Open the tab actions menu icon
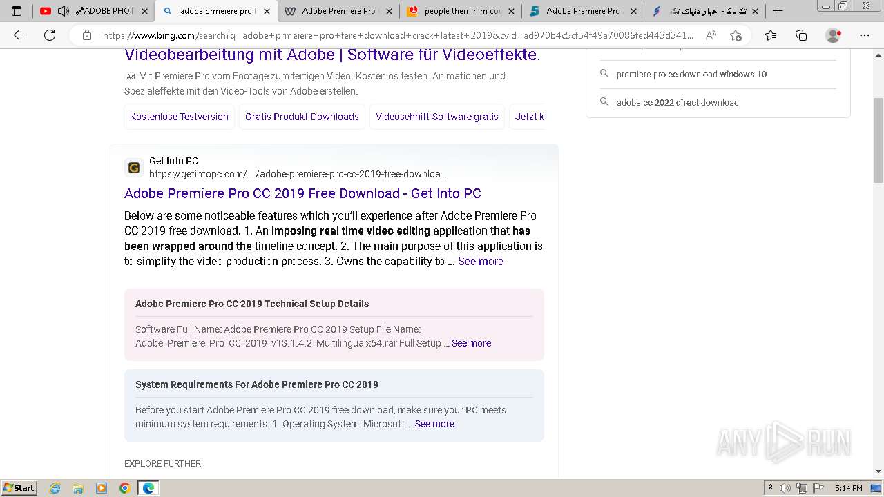 point(17,11)
